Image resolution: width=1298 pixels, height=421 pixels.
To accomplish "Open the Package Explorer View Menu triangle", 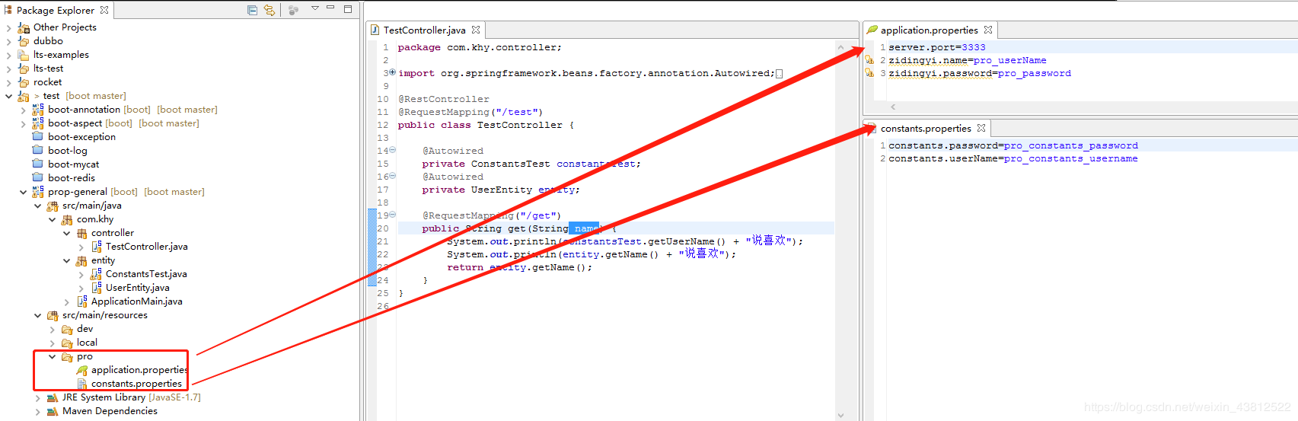I will click(314, 9).
